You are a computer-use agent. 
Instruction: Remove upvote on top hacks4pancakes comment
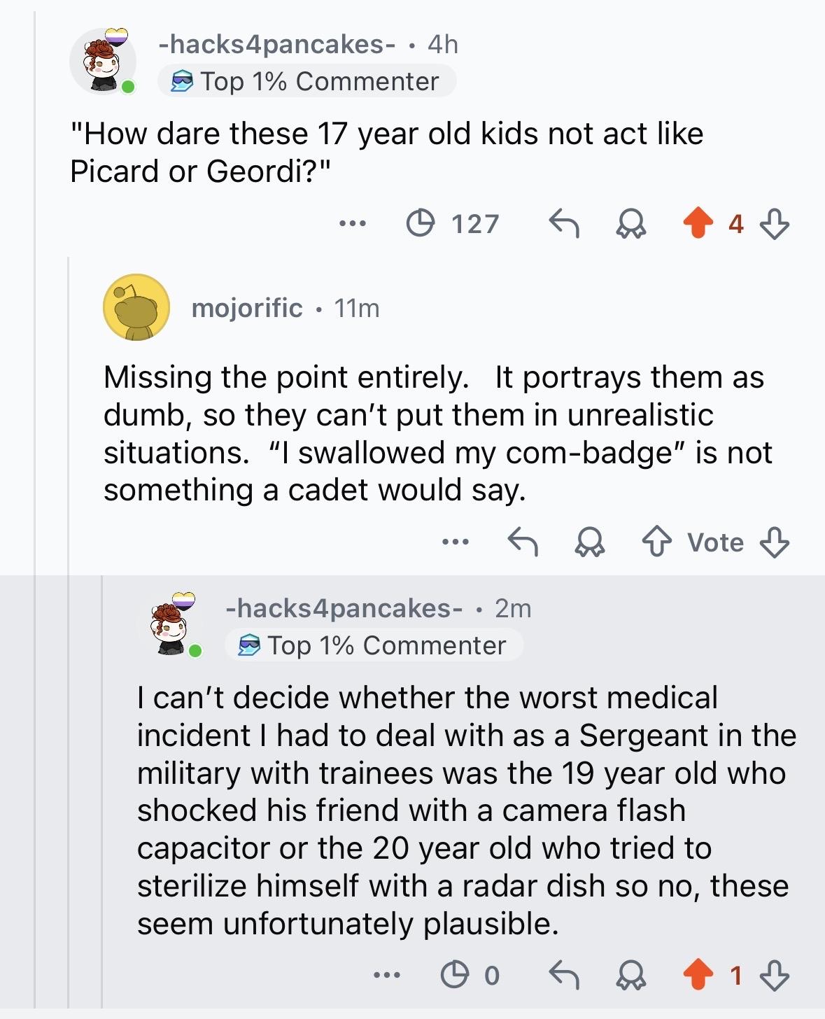(697, 224)
